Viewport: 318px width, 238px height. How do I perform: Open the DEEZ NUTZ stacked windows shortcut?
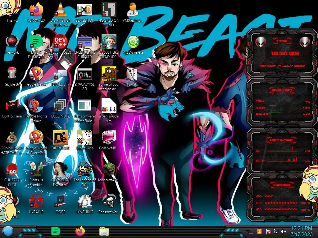[60, 108]
